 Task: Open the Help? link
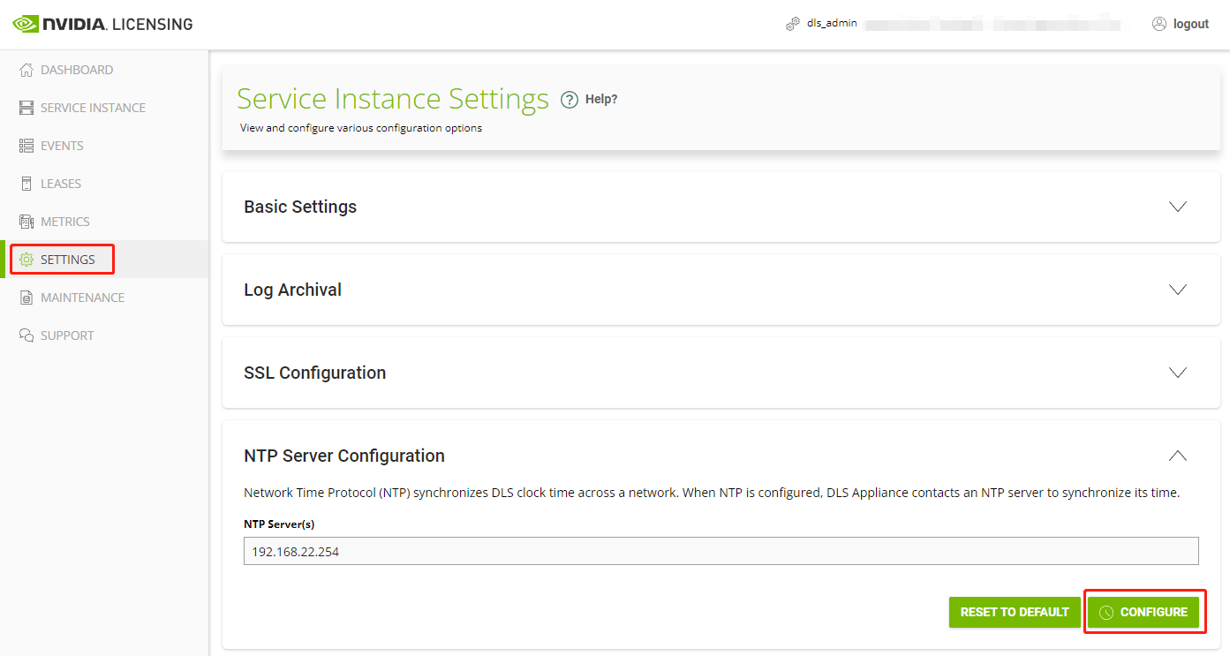pyautogui.click(x=601, y=99)
